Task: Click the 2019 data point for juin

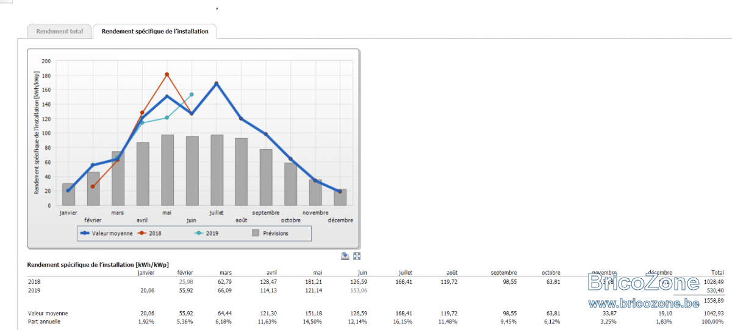Action: [192, 94]
